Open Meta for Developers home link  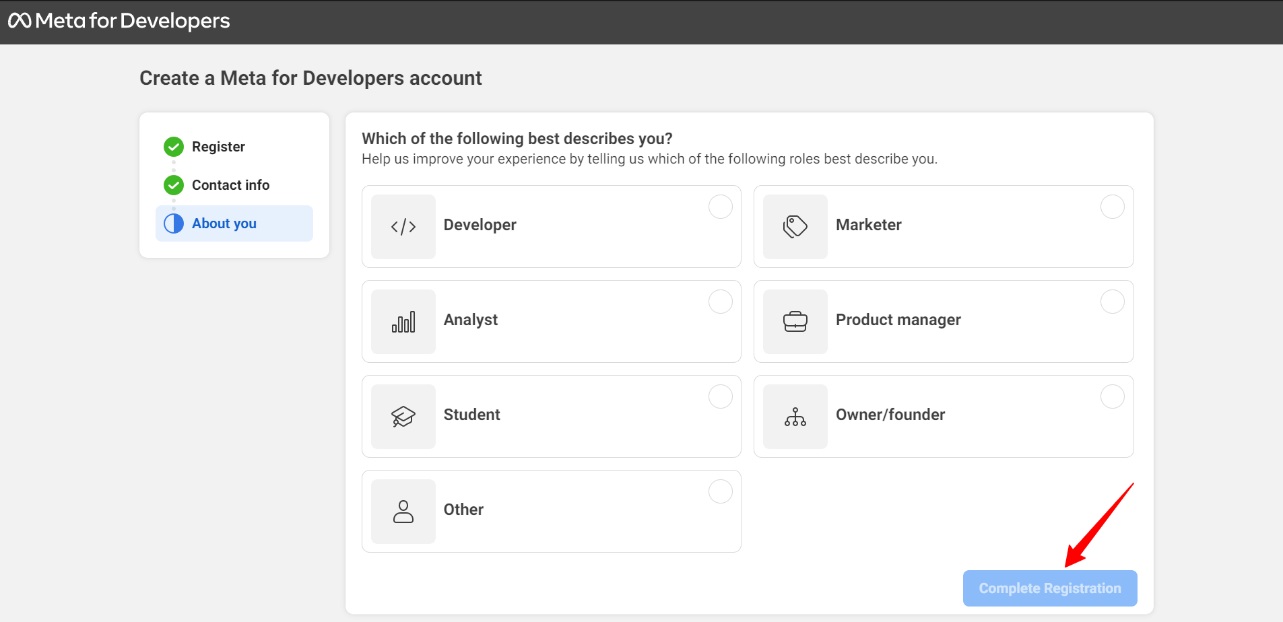[x=119, y=21]
